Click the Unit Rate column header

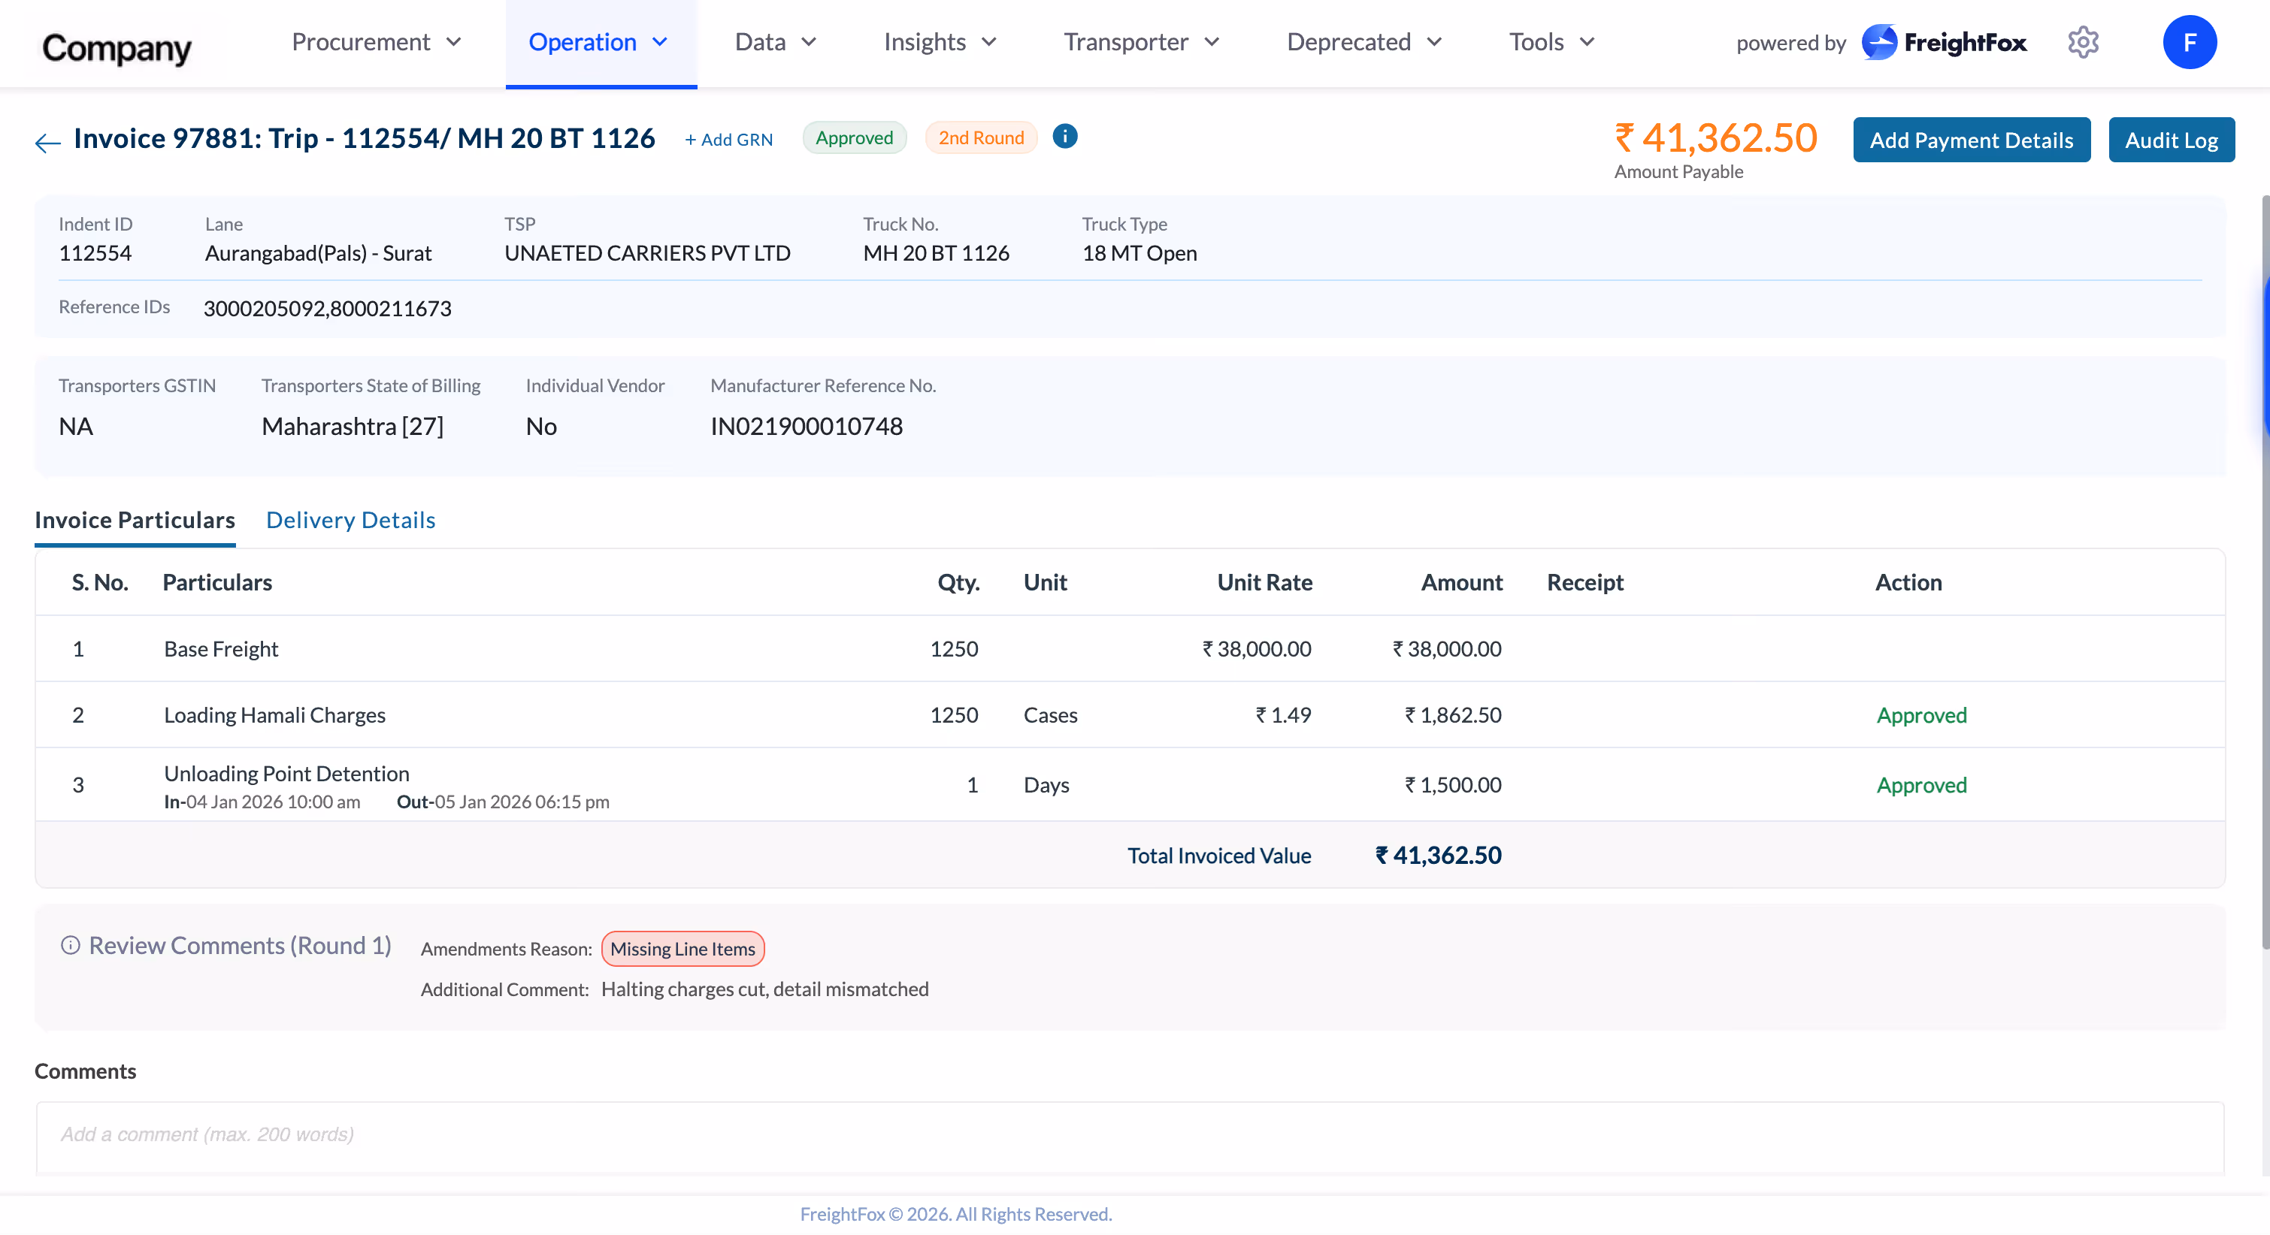click(1264, 582)
